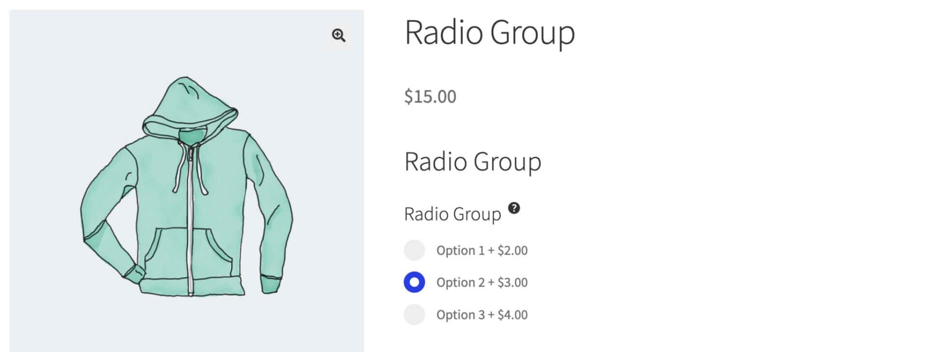Click the Radio Group section heading
Screen dimensions: 926x352
point(473,162)
